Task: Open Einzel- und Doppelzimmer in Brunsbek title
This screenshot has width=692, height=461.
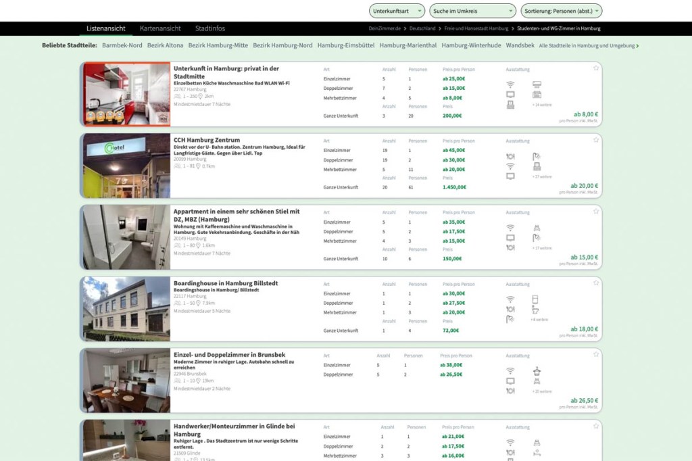Action: pos(229,355)
